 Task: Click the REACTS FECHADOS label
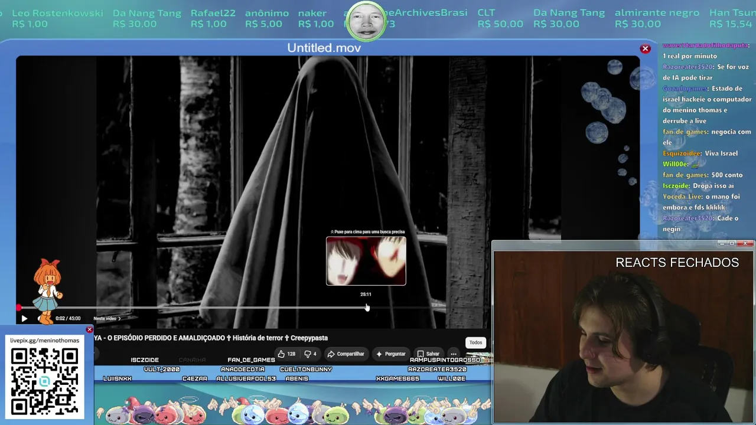[677, 263]
